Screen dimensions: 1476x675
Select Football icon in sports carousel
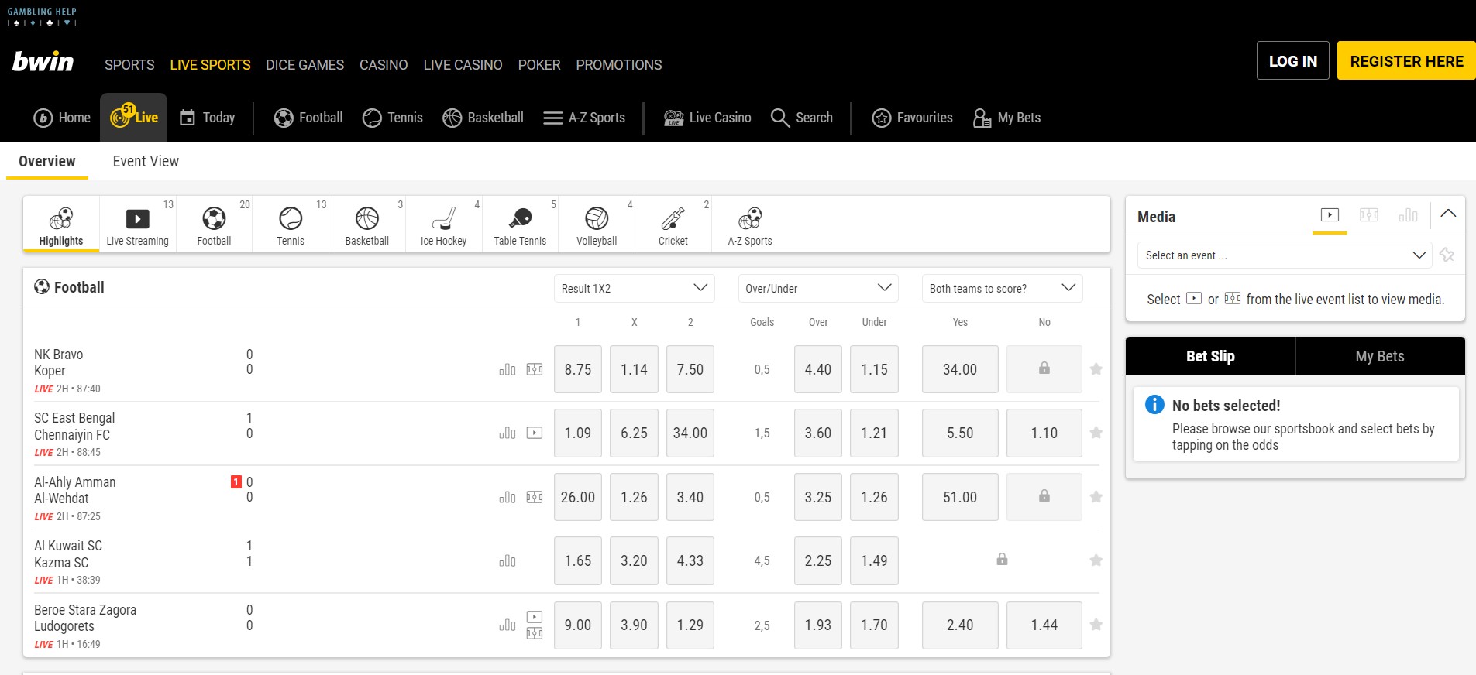[x=214, y=225]
